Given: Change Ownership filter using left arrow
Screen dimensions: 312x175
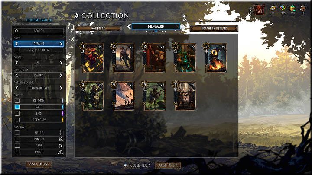Looking at the screenshot, I should [17, 75].
